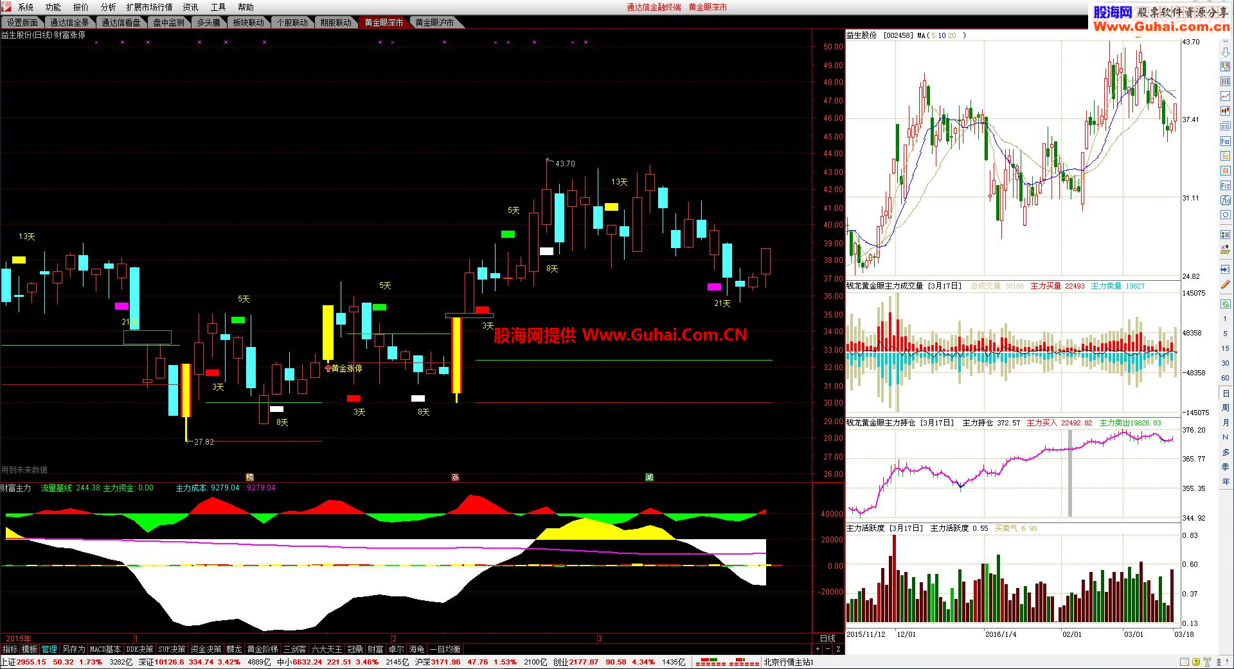Image resolution: width=1234 pixels, height=669 pixels.
Task: Open the 功能 menu
Action: (x=53, y=7)
